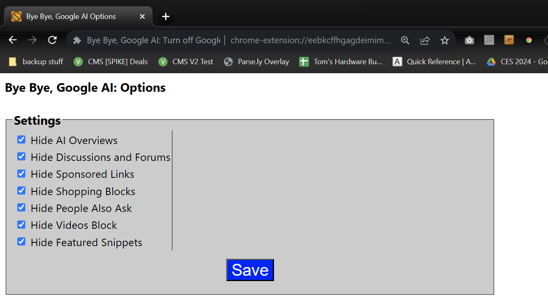This screenshot has height=307, width=548.
Task: Uncheck Hide Featured Snippets checkbox
Action: 21,242
